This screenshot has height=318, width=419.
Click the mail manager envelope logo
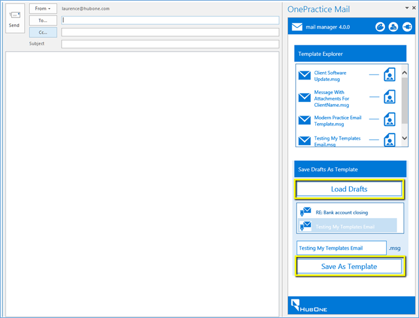297,27
